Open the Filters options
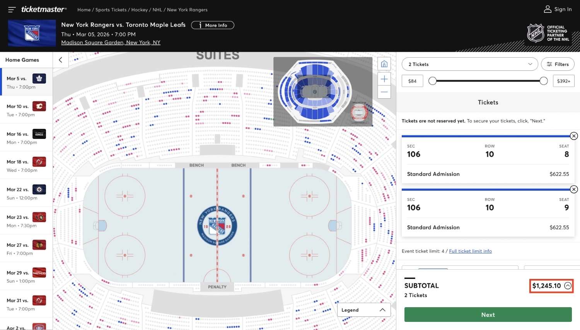The height and width of the screenshot is (330, 580). click(x=558, y=64)
